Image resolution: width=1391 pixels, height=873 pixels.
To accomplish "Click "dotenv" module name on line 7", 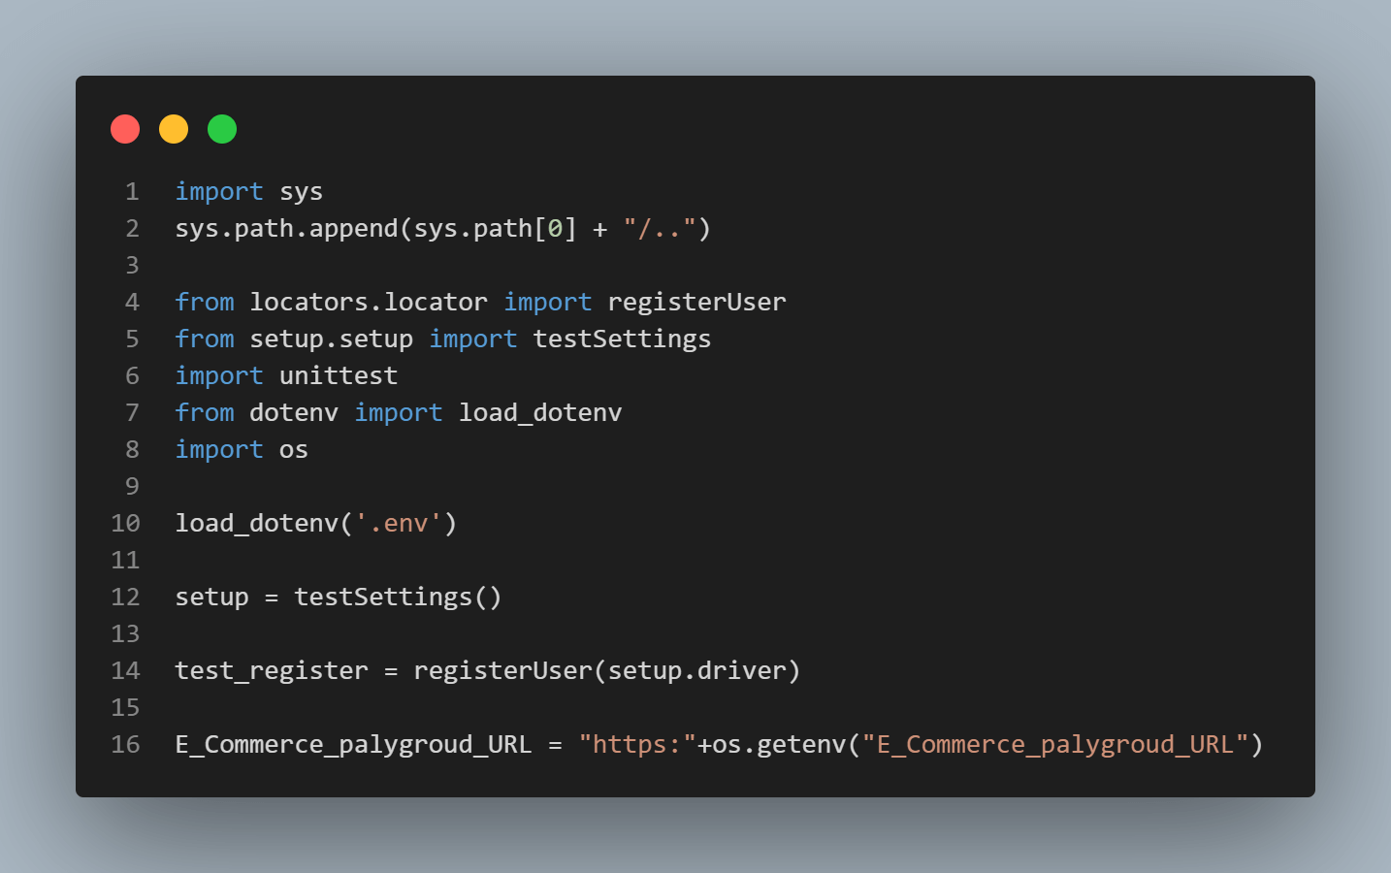I will pyautogui.click(x=294, y=413).
